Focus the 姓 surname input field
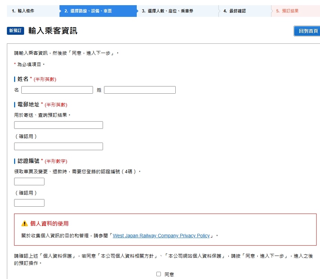Viewport: 320px width, 279px height. 140,90
